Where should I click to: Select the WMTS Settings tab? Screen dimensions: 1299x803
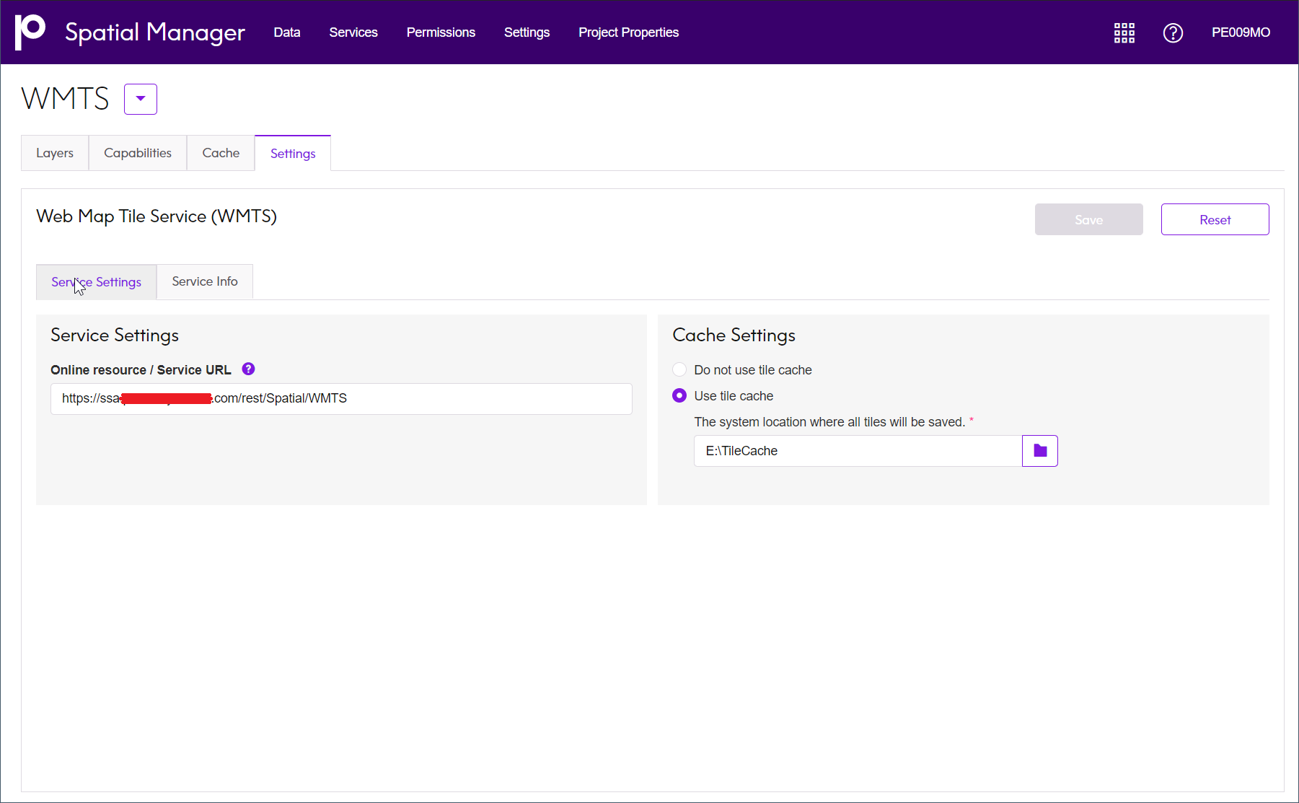293,153
